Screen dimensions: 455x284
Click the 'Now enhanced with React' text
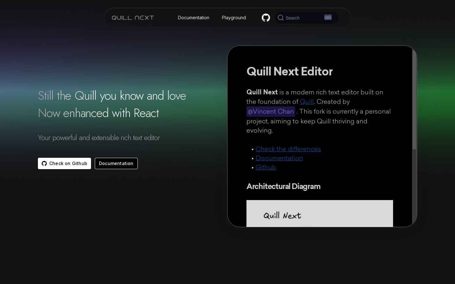[x=98, y=113]
